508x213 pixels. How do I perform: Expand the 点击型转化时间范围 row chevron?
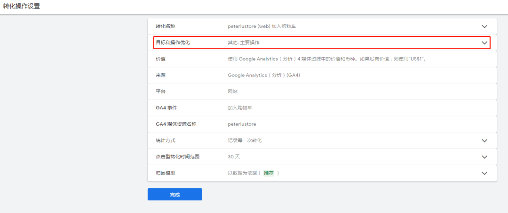pyautogui.click(x=484, y=157)
